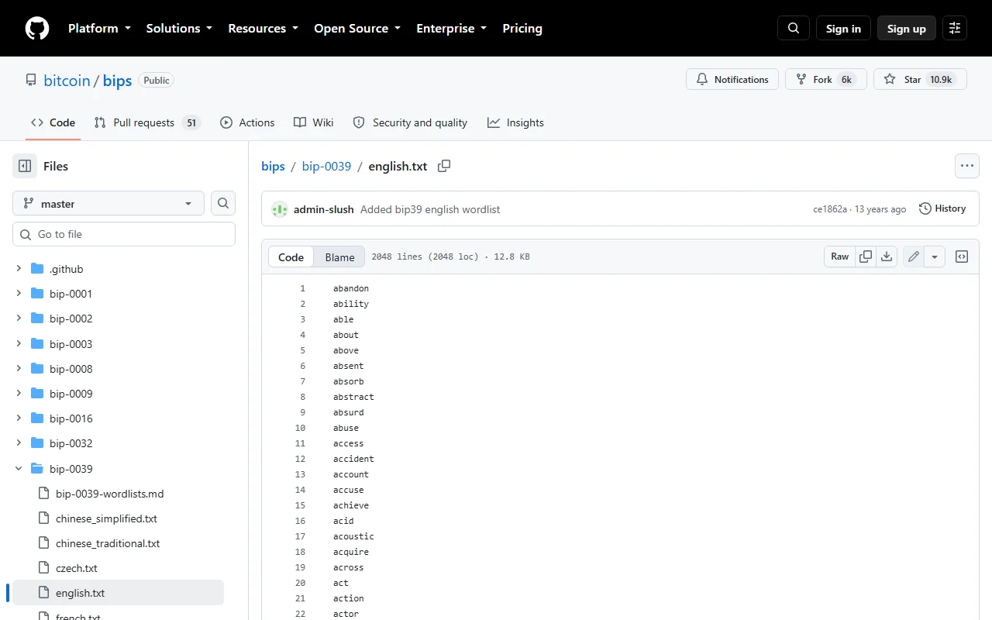
Task: Click the bip-0039-wordlists.md file icon
Action: click(x=43, y=494)
